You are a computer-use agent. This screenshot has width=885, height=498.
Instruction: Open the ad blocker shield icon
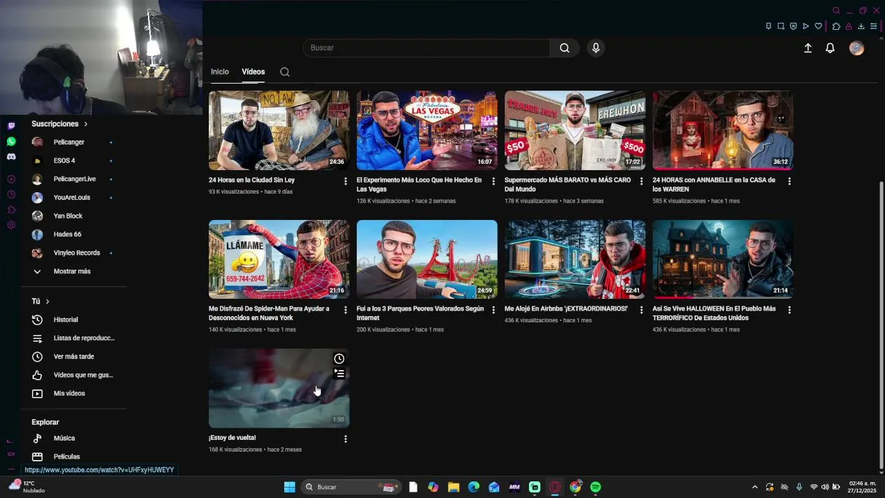(x=793, y=26)
